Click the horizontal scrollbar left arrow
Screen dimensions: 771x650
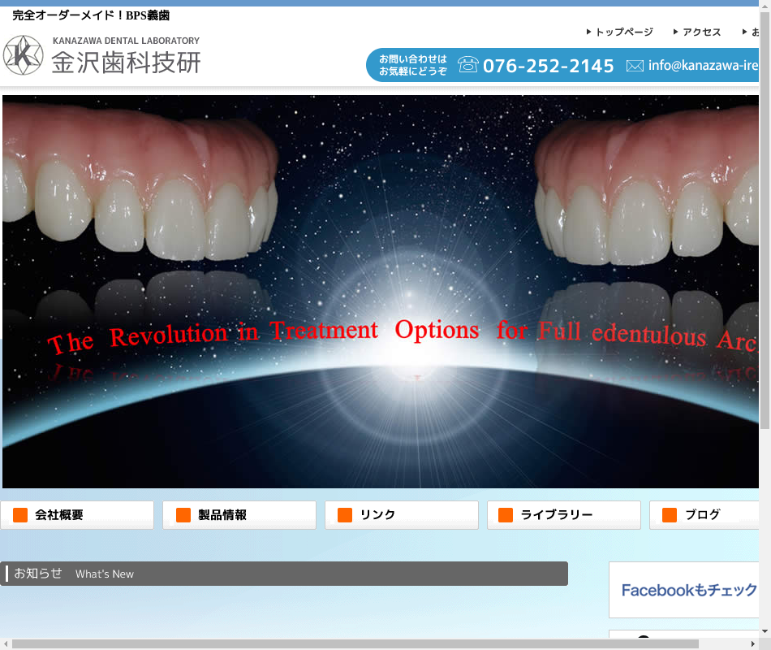(6, 644)
